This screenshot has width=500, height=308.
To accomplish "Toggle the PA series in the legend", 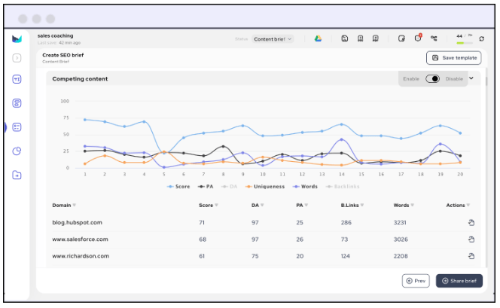I will coord(206,187).
